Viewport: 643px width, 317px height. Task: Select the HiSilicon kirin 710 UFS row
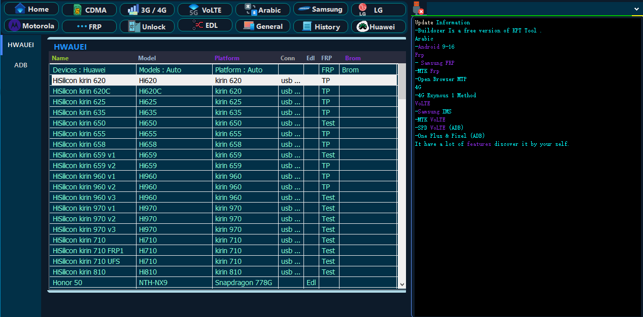223,261
